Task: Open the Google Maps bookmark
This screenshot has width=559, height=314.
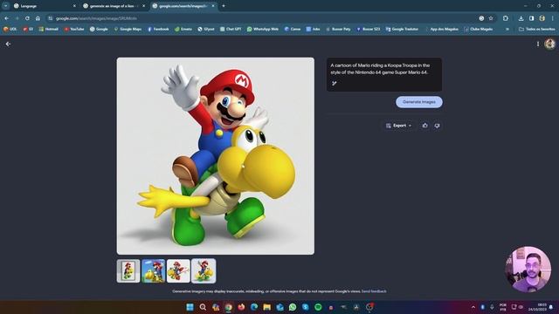Action: tap(128, 29)
